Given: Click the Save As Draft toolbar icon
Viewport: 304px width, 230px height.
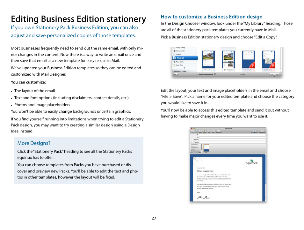Looking at the screenshot, I should 219,131.
